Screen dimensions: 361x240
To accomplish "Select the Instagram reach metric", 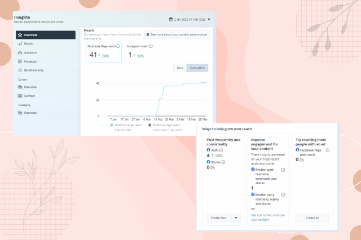I will 139,51.
